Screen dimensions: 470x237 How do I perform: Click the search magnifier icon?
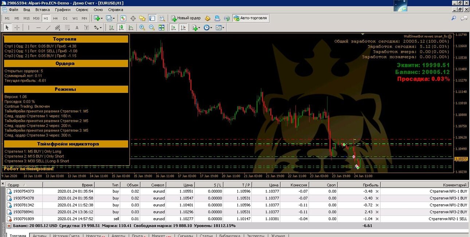point(454,18)
